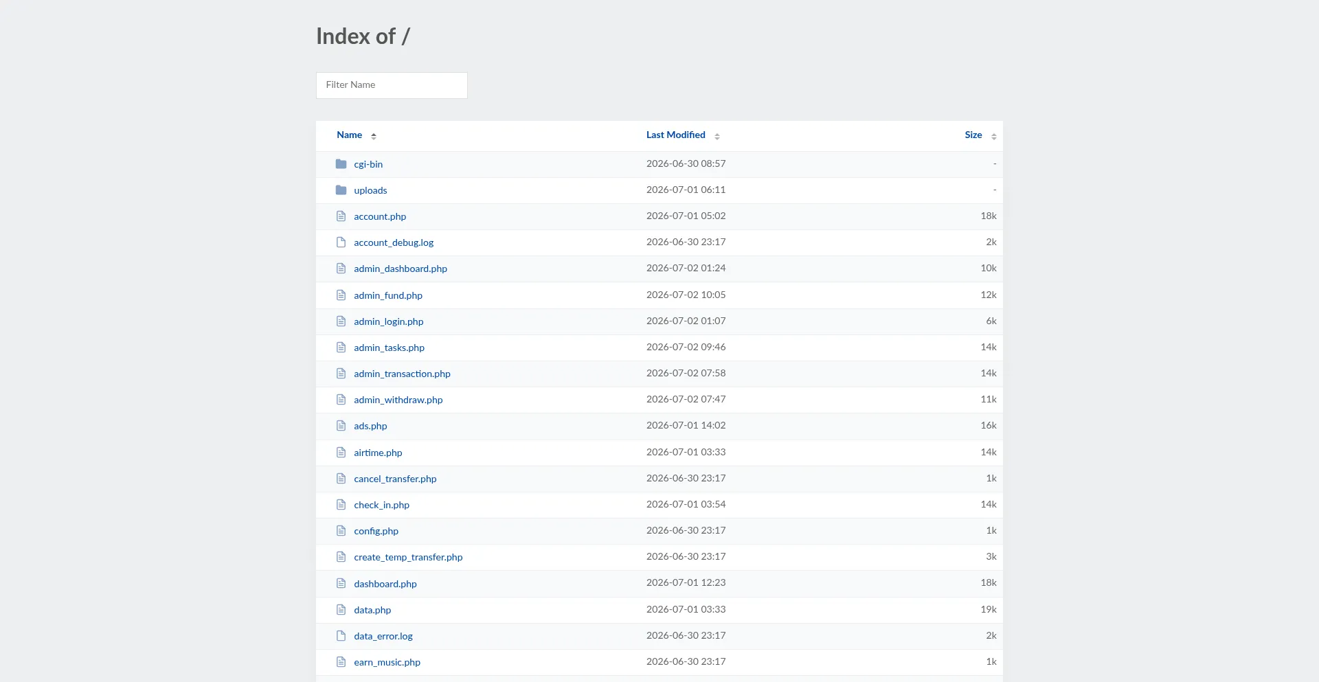This screenshot has height=682, width=1319.
Task: Click the file icon beside admin_tasks.php
Action: point(341,348)
